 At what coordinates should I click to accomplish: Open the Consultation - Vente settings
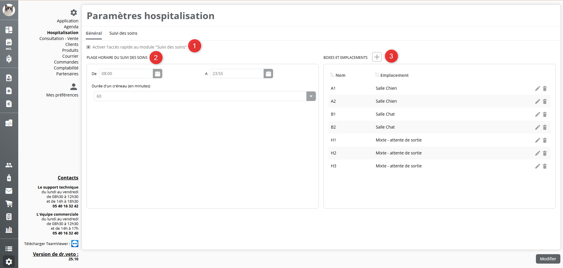[x=59, y=39]
